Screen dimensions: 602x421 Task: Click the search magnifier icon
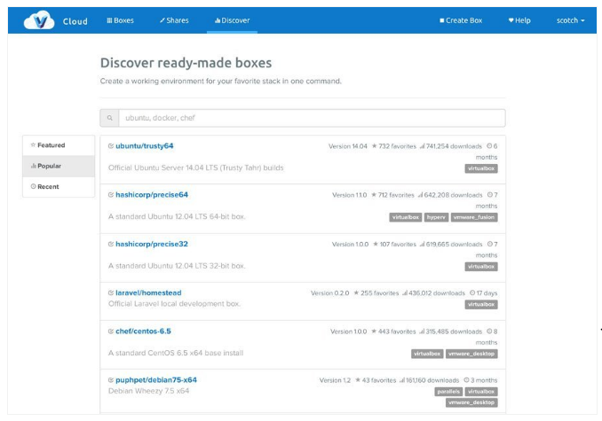pos(110,118)
